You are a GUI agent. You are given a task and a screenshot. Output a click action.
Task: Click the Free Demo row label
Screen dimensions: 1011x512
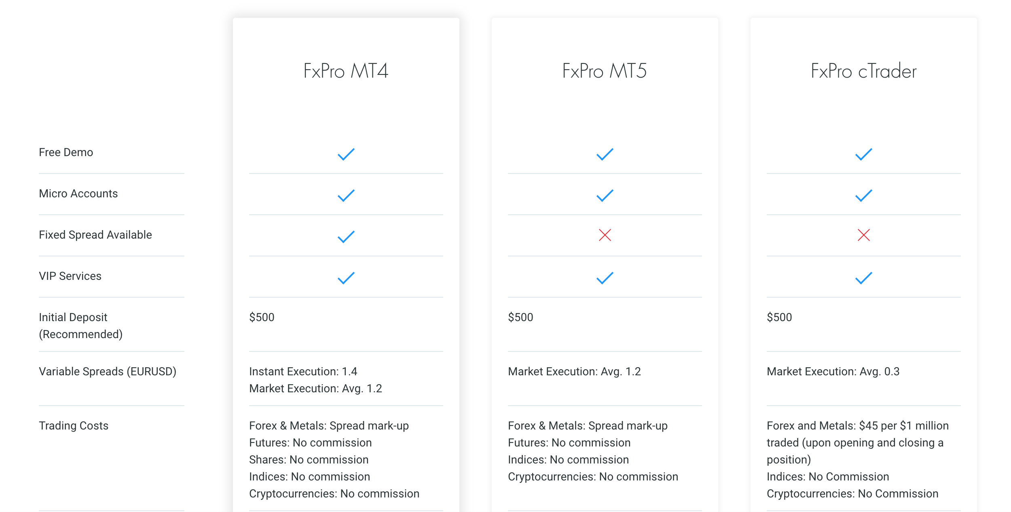(66, 152)
